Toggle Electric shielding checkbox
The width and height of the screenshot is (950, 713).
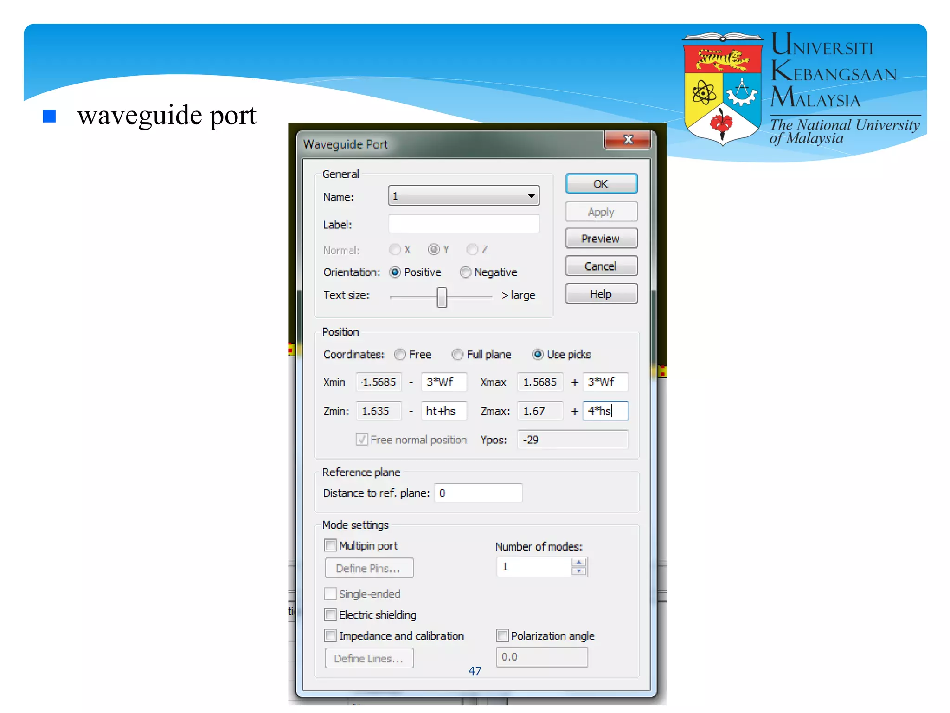[x=330, y=615]
